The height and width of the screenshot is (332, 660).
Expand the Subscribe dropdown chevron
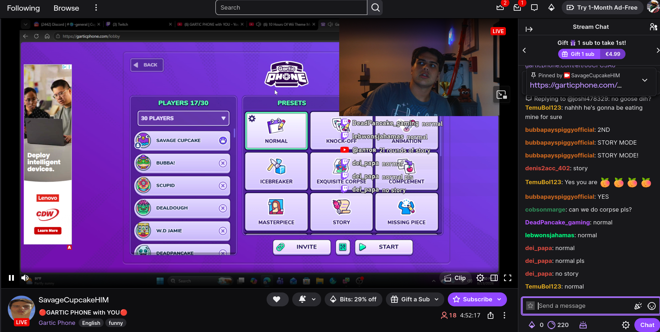pos(499,299)
